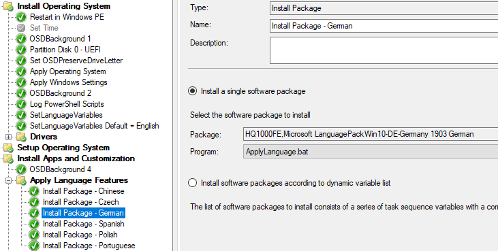Click the check icon beside Install Package - Portuguese
The image size is (498, 251).
point(34,246)
